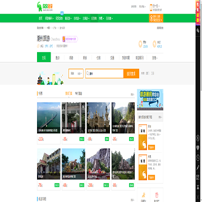Viewport: 202px width, 202px height.
Task: Open the search category dropdown left of search box
Action: coord(76,74)
